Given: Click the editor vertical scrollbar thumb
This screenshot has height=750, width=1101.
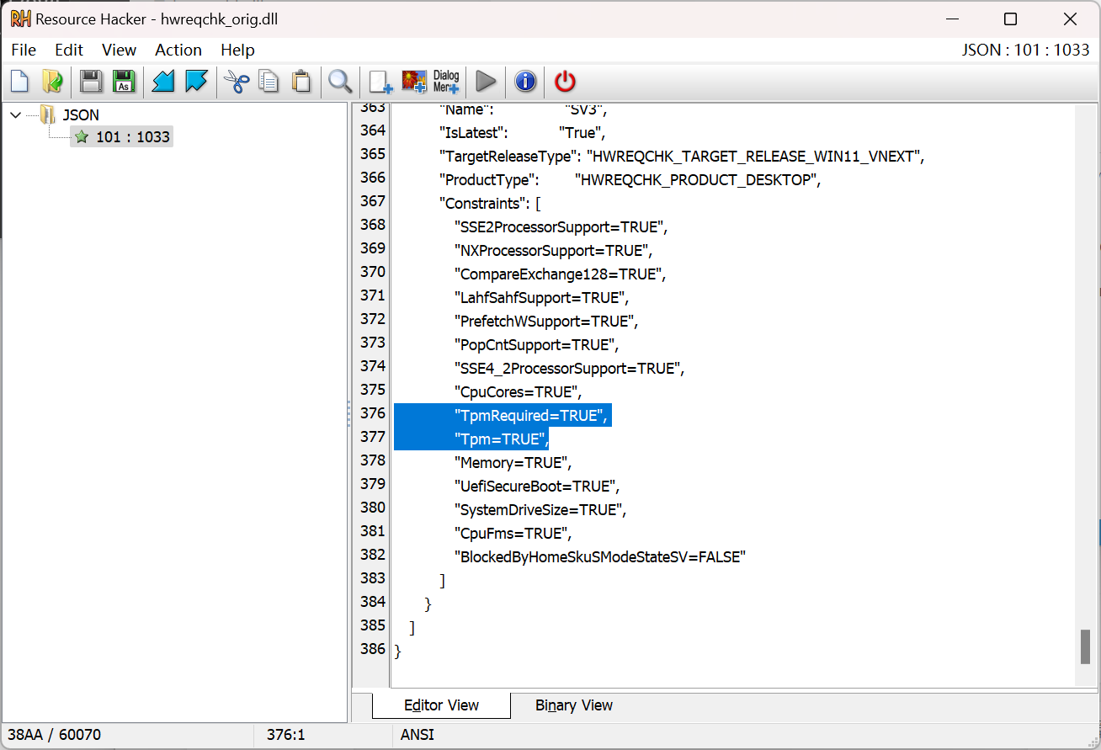Looking at the screenshot, I should tap(1085, 646).
